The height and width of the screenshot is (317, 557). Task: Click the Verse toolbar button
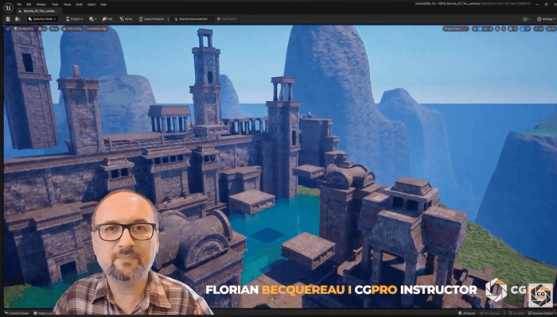pos(126,19)
